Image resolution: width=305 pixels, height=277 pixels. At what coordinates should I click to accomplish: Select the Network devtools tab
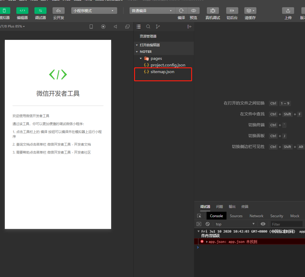coord(256,216)
